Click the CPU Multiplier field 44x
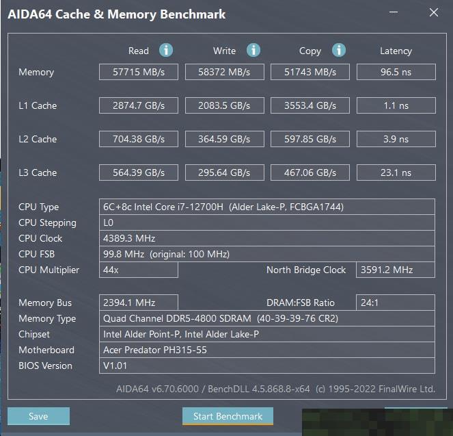The image size is (453, 436). [x=139, y=270]
